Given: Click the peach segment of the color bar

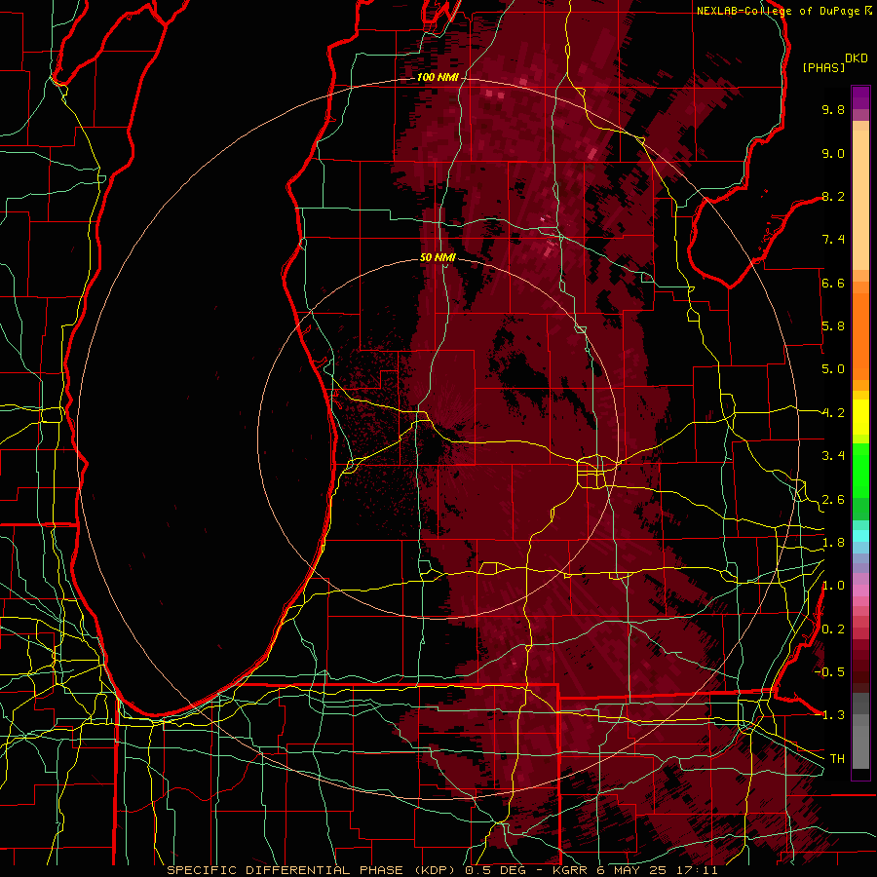Looking at the screenshot, I should tap(860, 200).
